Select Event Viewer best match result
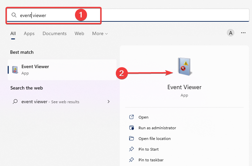 point(62,70)
